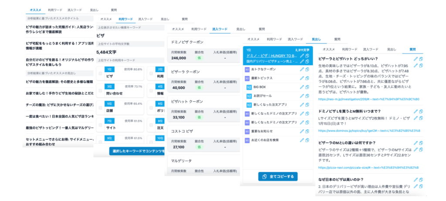This screenshot has height=201, width=446.
Task: Open the neo-m.jp investigation link
Action: [x=368, y=99]
